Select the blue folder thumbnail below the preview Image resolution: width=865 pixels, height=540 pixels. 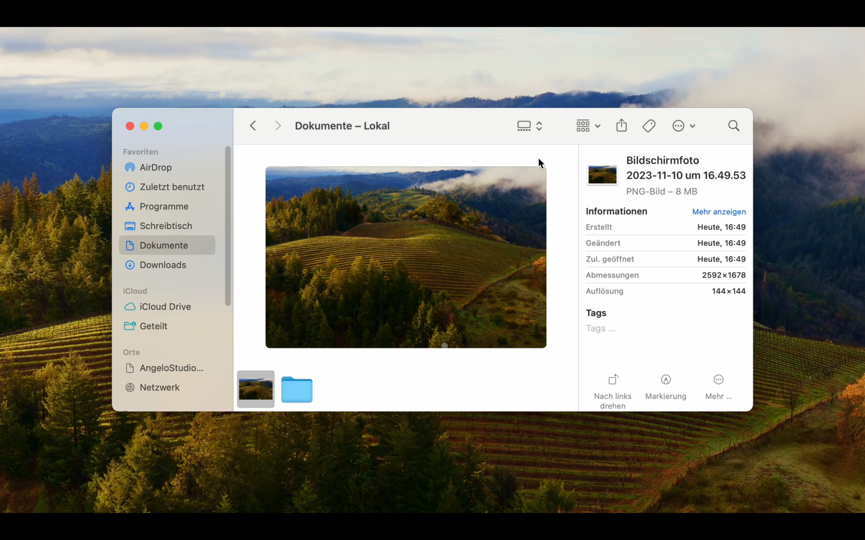(x=297, y=389)
